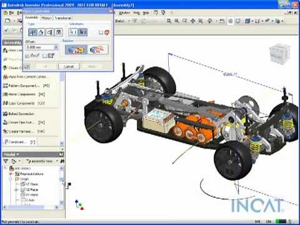Select the Origin folder in tree
Image resolution: width=300 pixels, height=225 pixels.
tap(22, 179)
